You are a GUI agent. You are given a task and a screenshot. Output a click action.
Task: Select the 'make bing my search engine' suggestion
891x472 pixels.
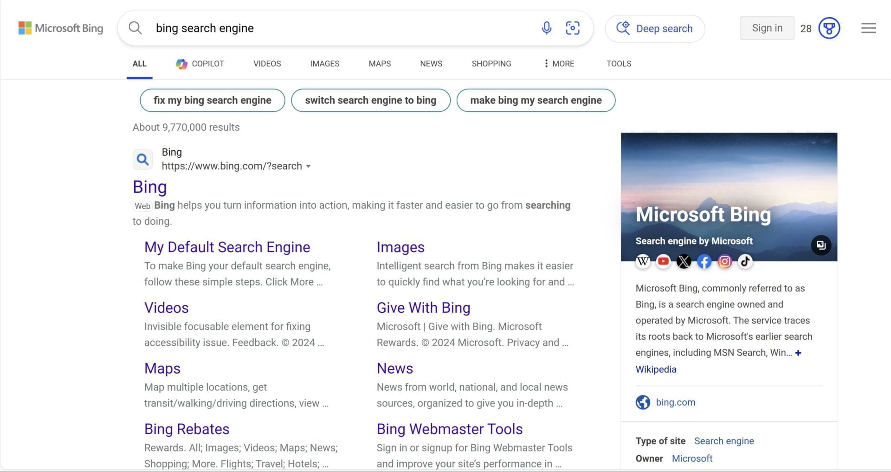point(536,100)
